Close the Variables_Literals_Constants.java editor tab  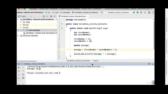(87, 16)
